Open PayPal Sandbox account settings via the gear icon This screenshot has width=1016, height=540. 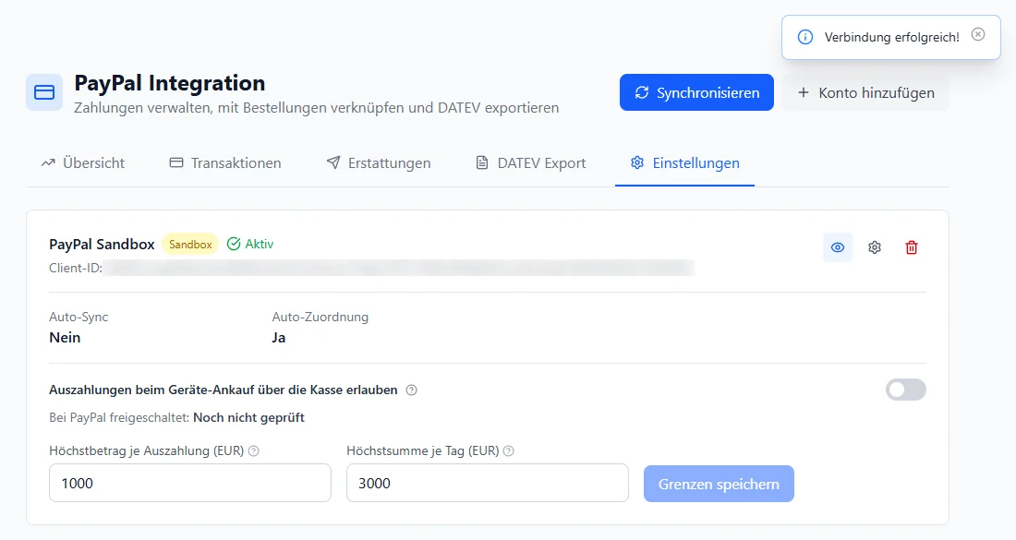(x=875, y=247)
